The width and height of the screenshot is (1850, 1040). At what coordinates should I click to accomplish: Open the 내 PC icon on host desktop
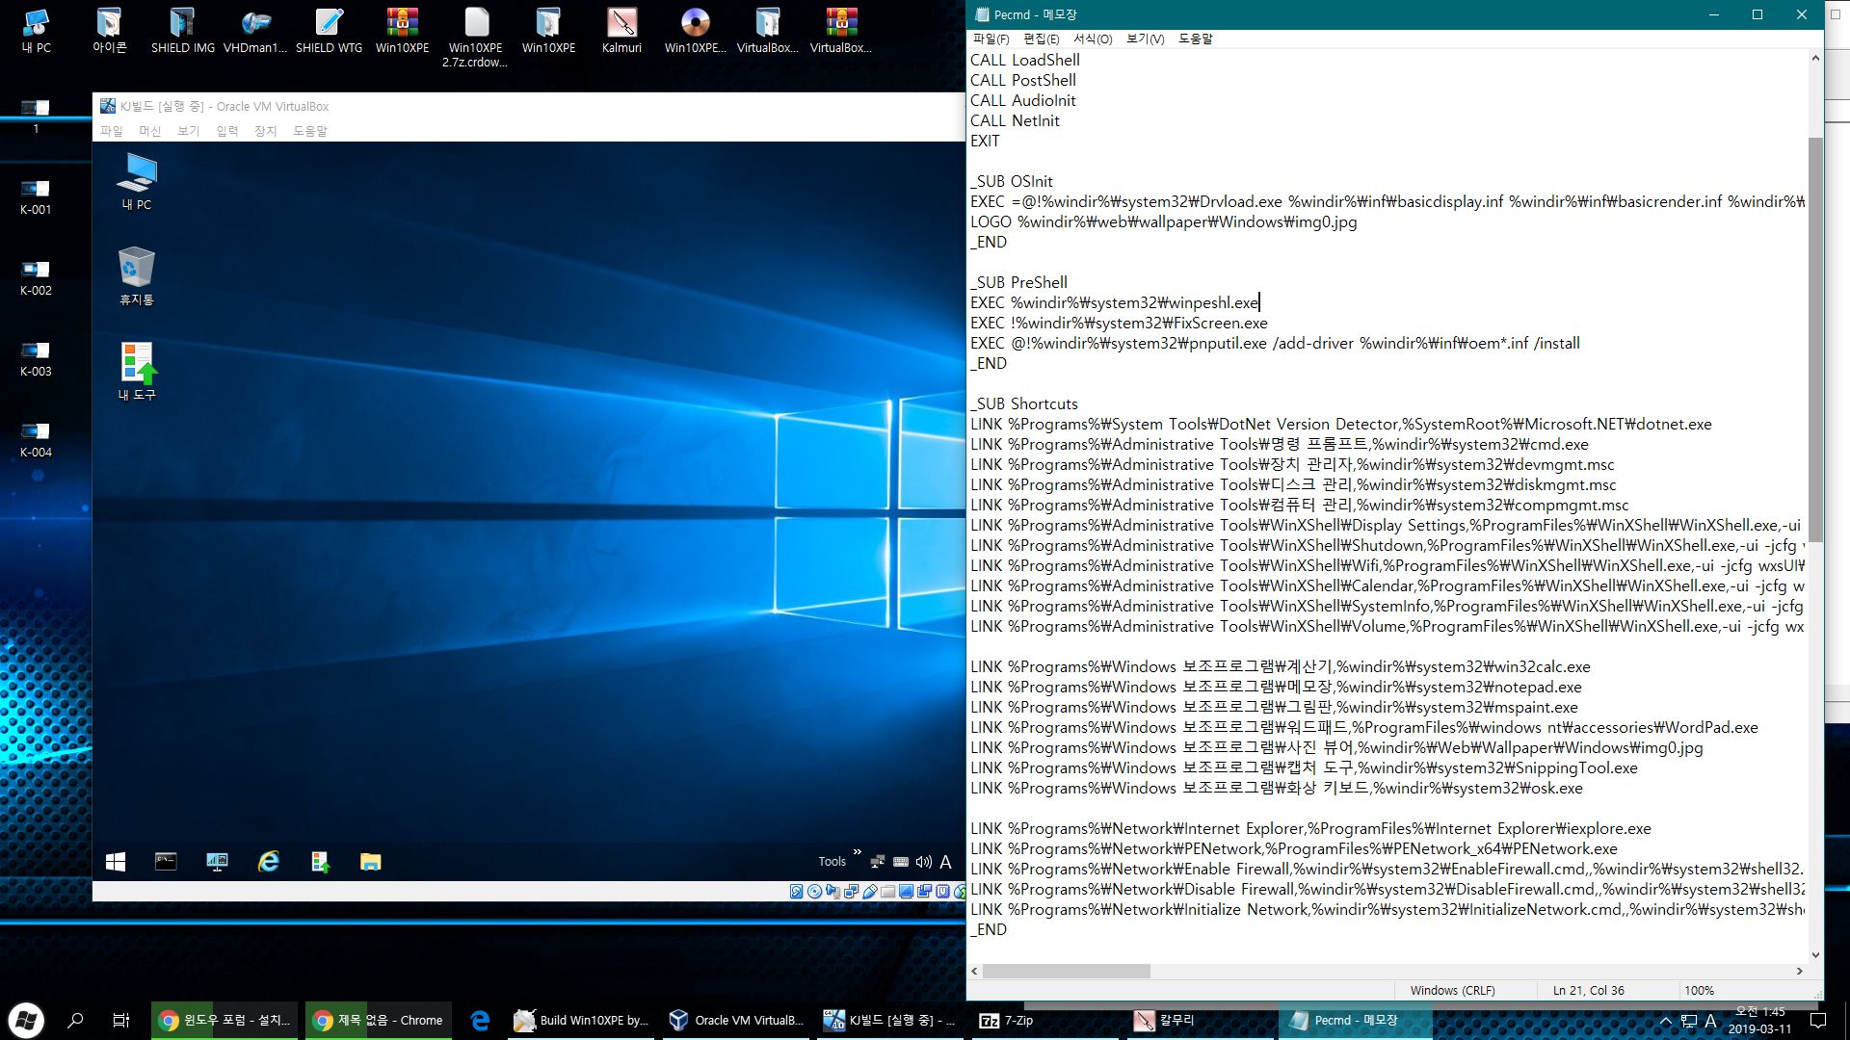tap(36, 31)
